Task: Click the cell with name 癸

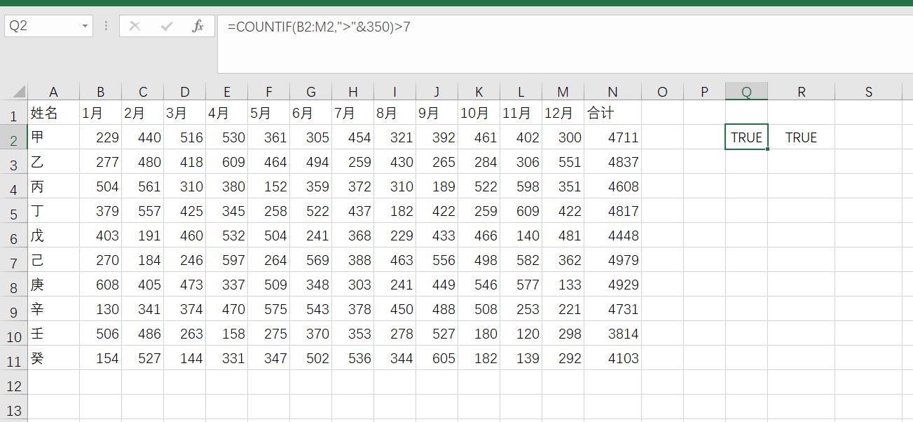Action: (x=53, y=358)
